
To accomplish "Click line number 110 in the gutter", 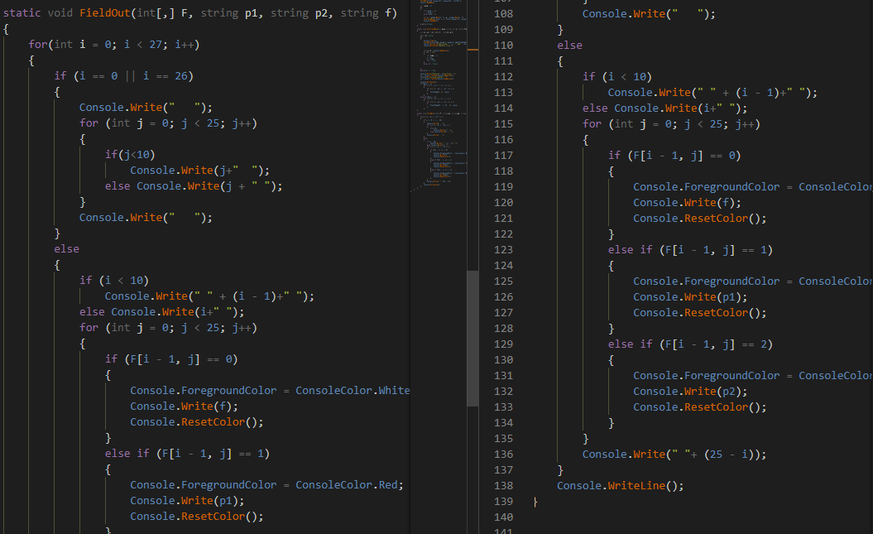I will (x=503, y=45).
